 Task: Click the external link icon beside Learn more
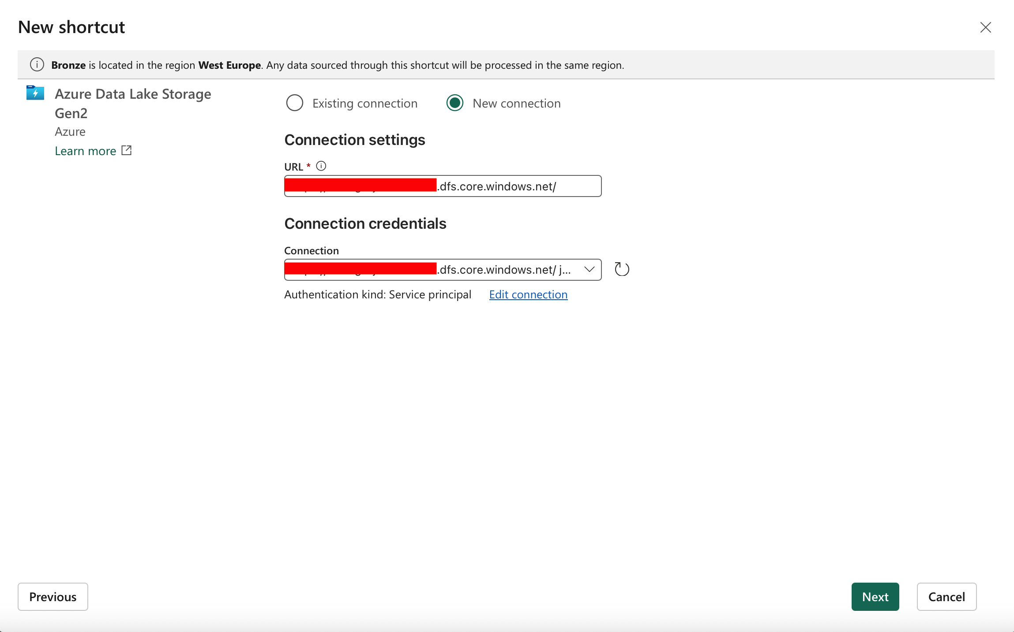click(127, 151)
